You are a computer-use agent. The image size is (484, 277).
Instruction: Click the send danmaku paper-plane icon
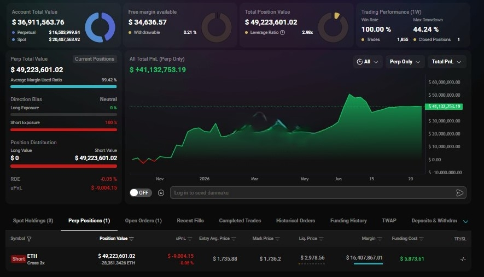pos(459,193)
